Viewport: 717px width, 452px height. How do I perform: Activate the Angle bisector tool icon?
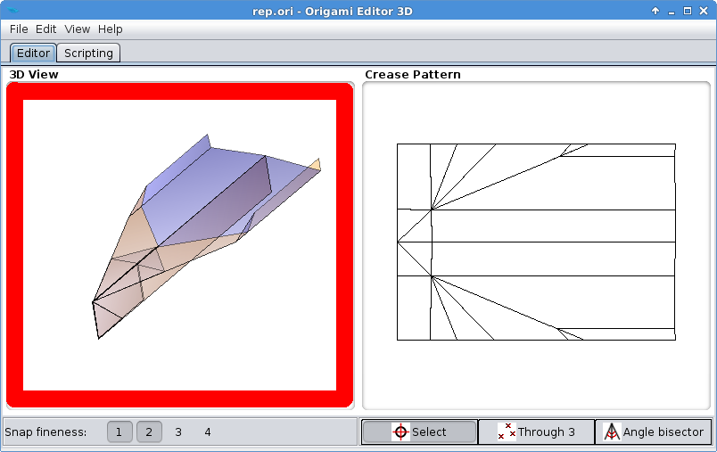[612, 431]
